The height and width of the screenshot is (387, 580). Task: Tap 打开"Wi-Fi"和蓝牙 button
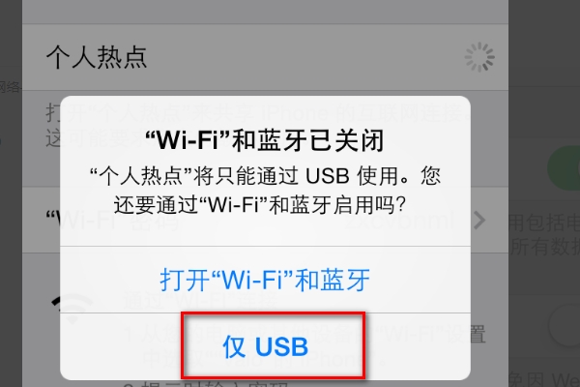pos(265,280)
